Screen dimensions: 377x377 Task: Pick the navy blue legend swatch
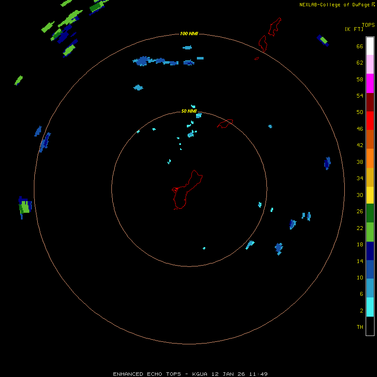pos(370,251)
